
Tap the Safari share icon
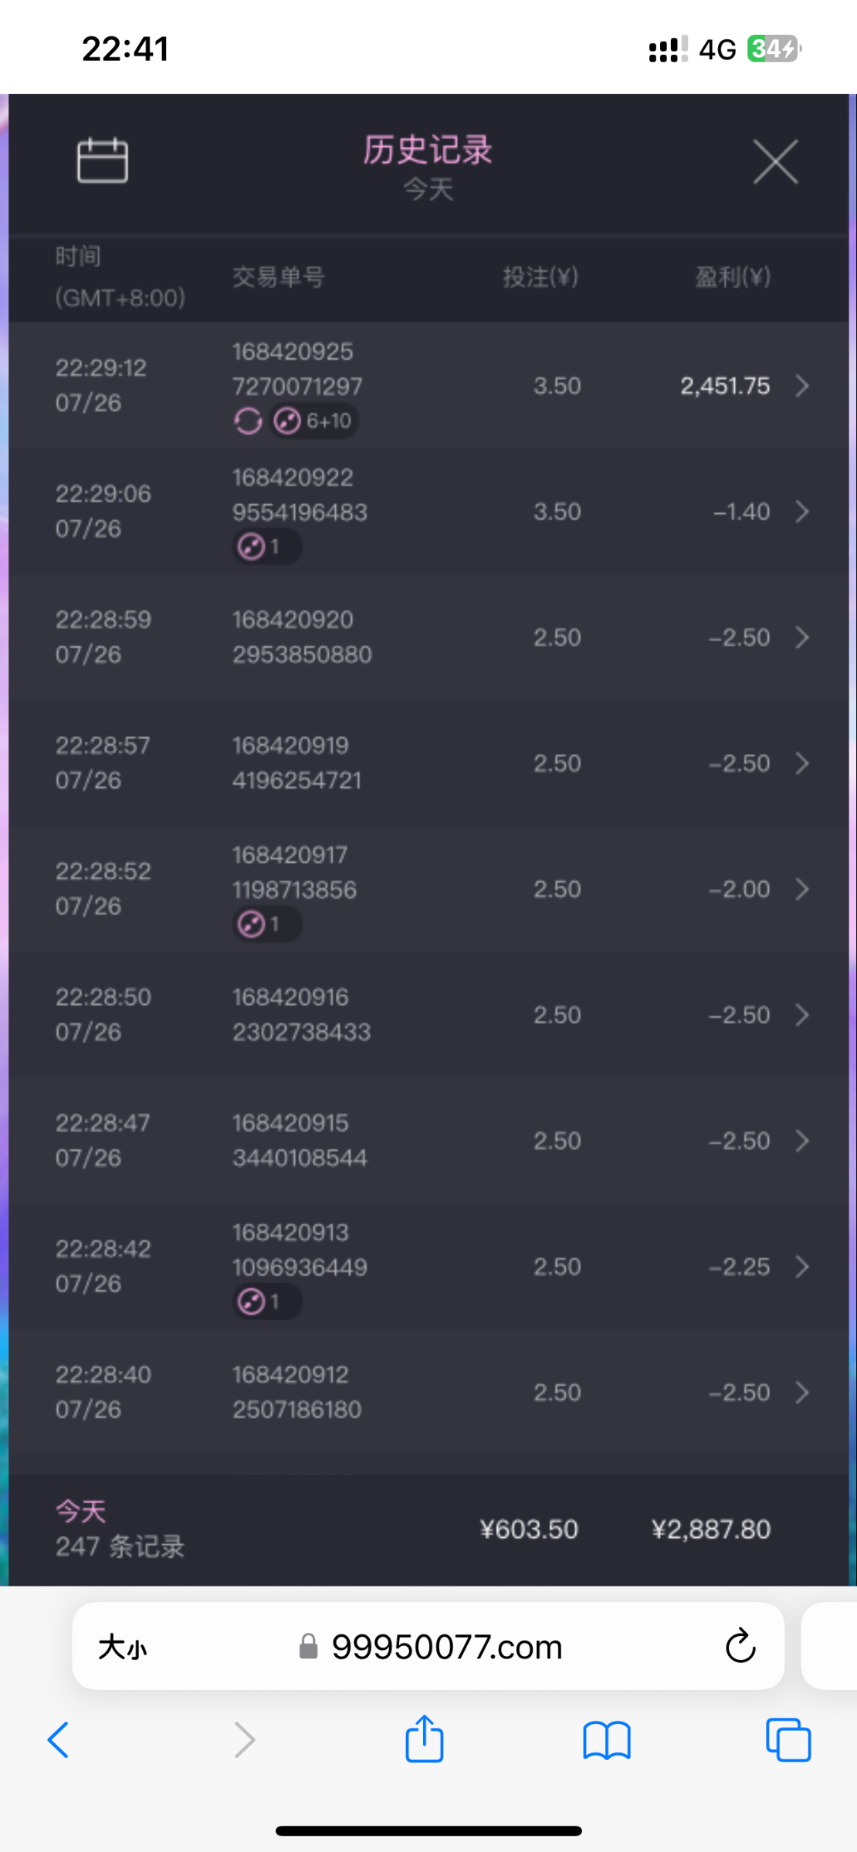pos(425,1740)
